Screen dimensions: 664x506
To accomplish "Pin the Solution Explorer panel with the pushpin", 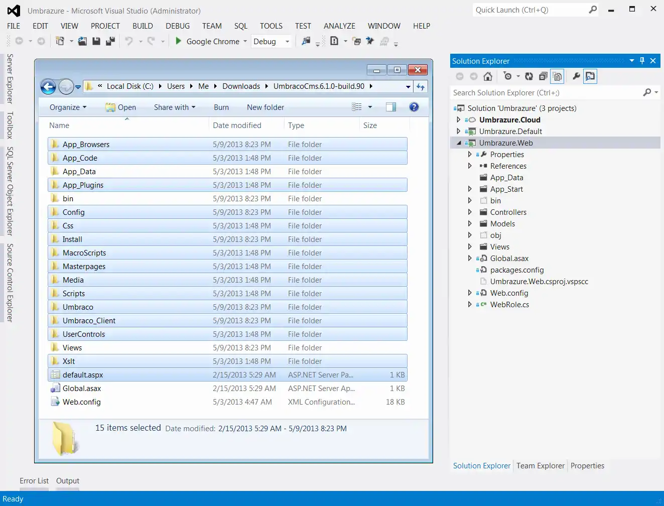I will coord(642,61).
